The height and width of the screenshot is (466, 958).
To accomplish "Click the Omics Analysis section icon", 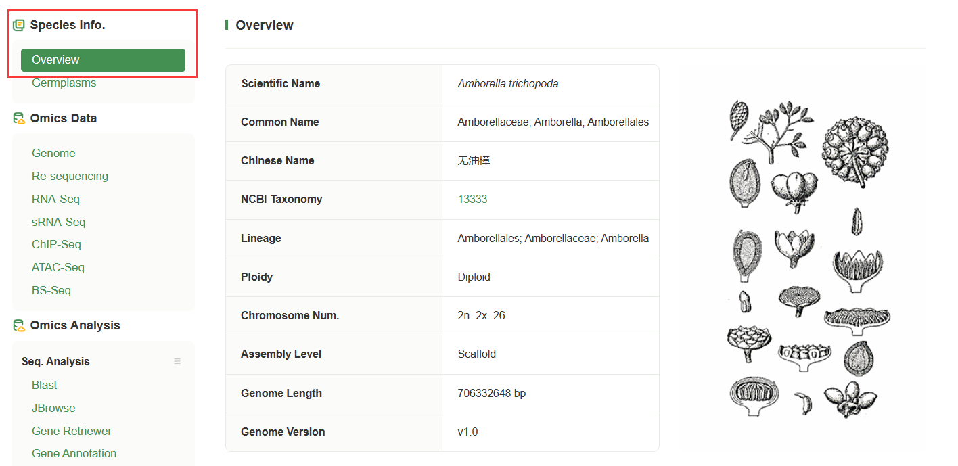I will [x=19, y=325].
